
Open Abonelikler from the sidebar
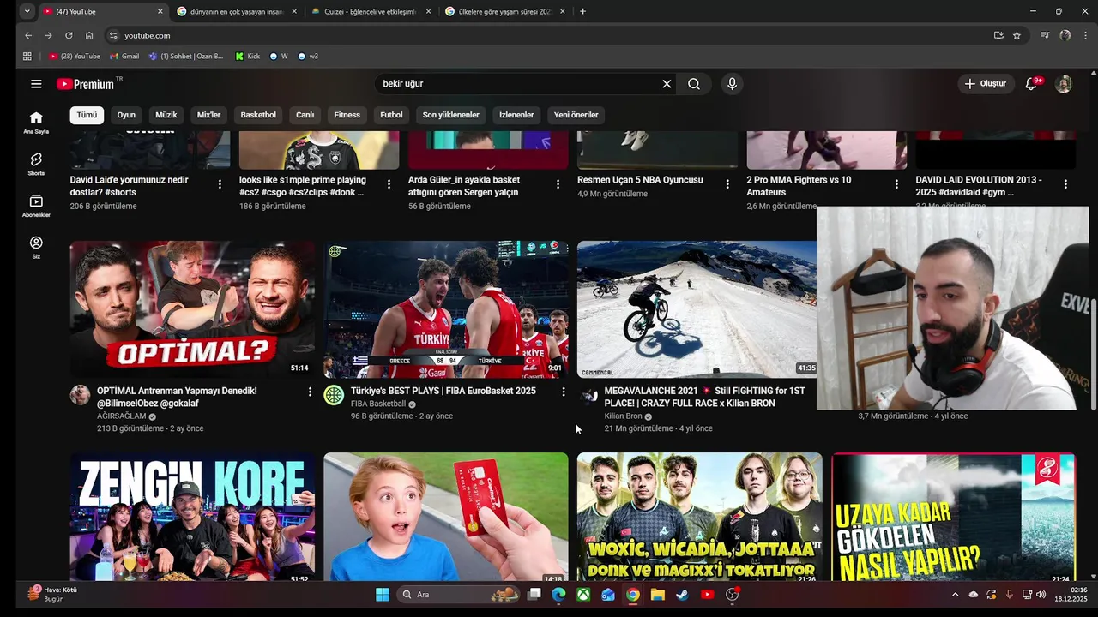click(x=36, y=206)
